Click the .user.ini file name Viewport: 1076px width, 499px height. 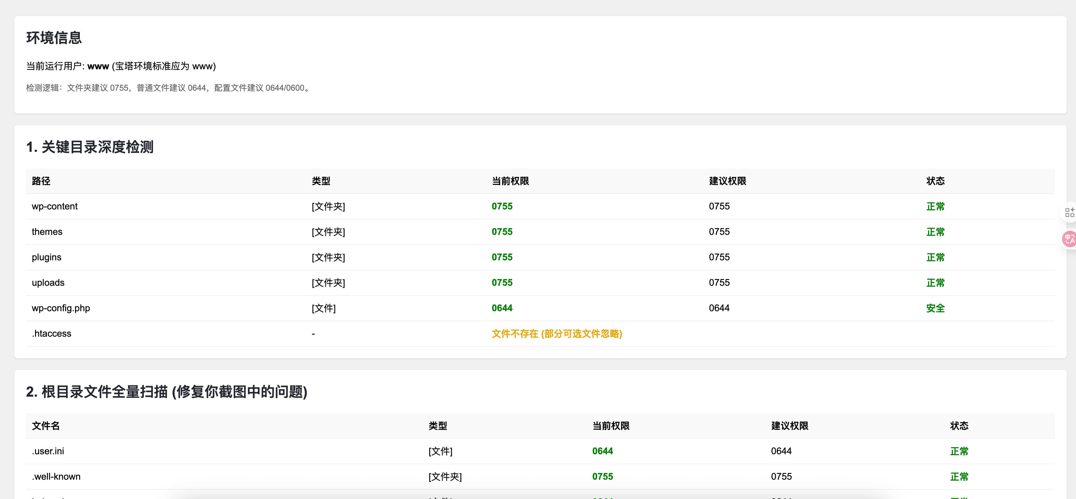click(x=48, y=451)
